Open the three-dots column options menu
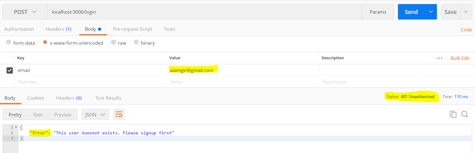 439,58
